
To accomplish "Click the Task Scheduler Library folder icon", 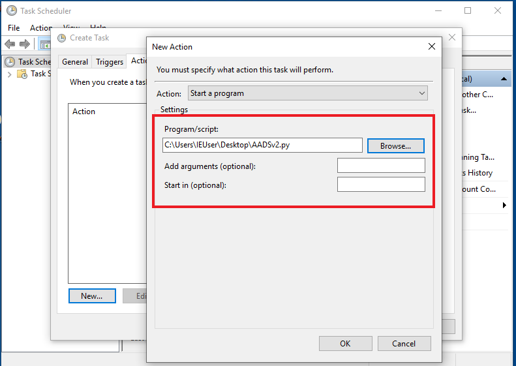I will 23,74.
